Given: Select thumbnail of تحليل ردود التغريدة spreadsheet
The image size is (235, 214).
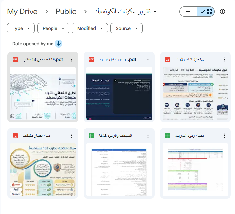Looking at the screenshot, I should [x=195, y=170].
